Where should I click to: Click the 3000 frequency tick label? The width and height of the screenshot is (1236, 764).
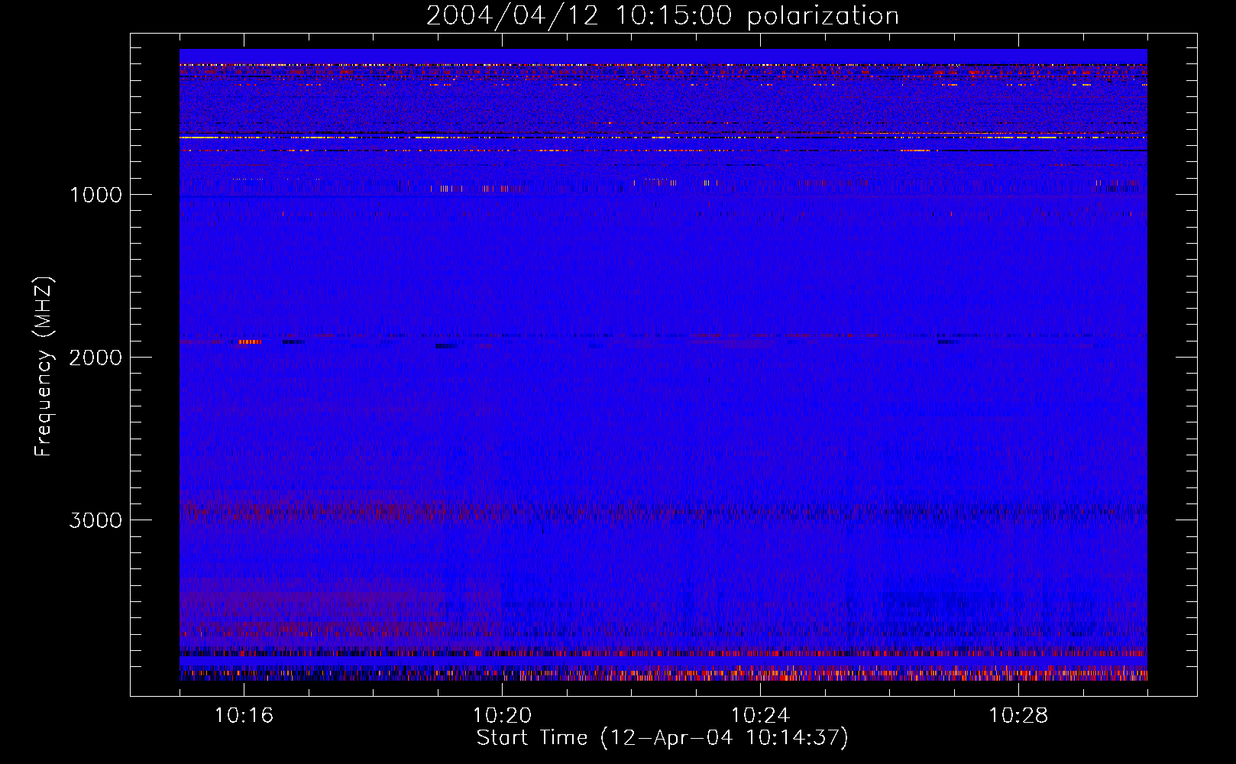pos(95,520)
